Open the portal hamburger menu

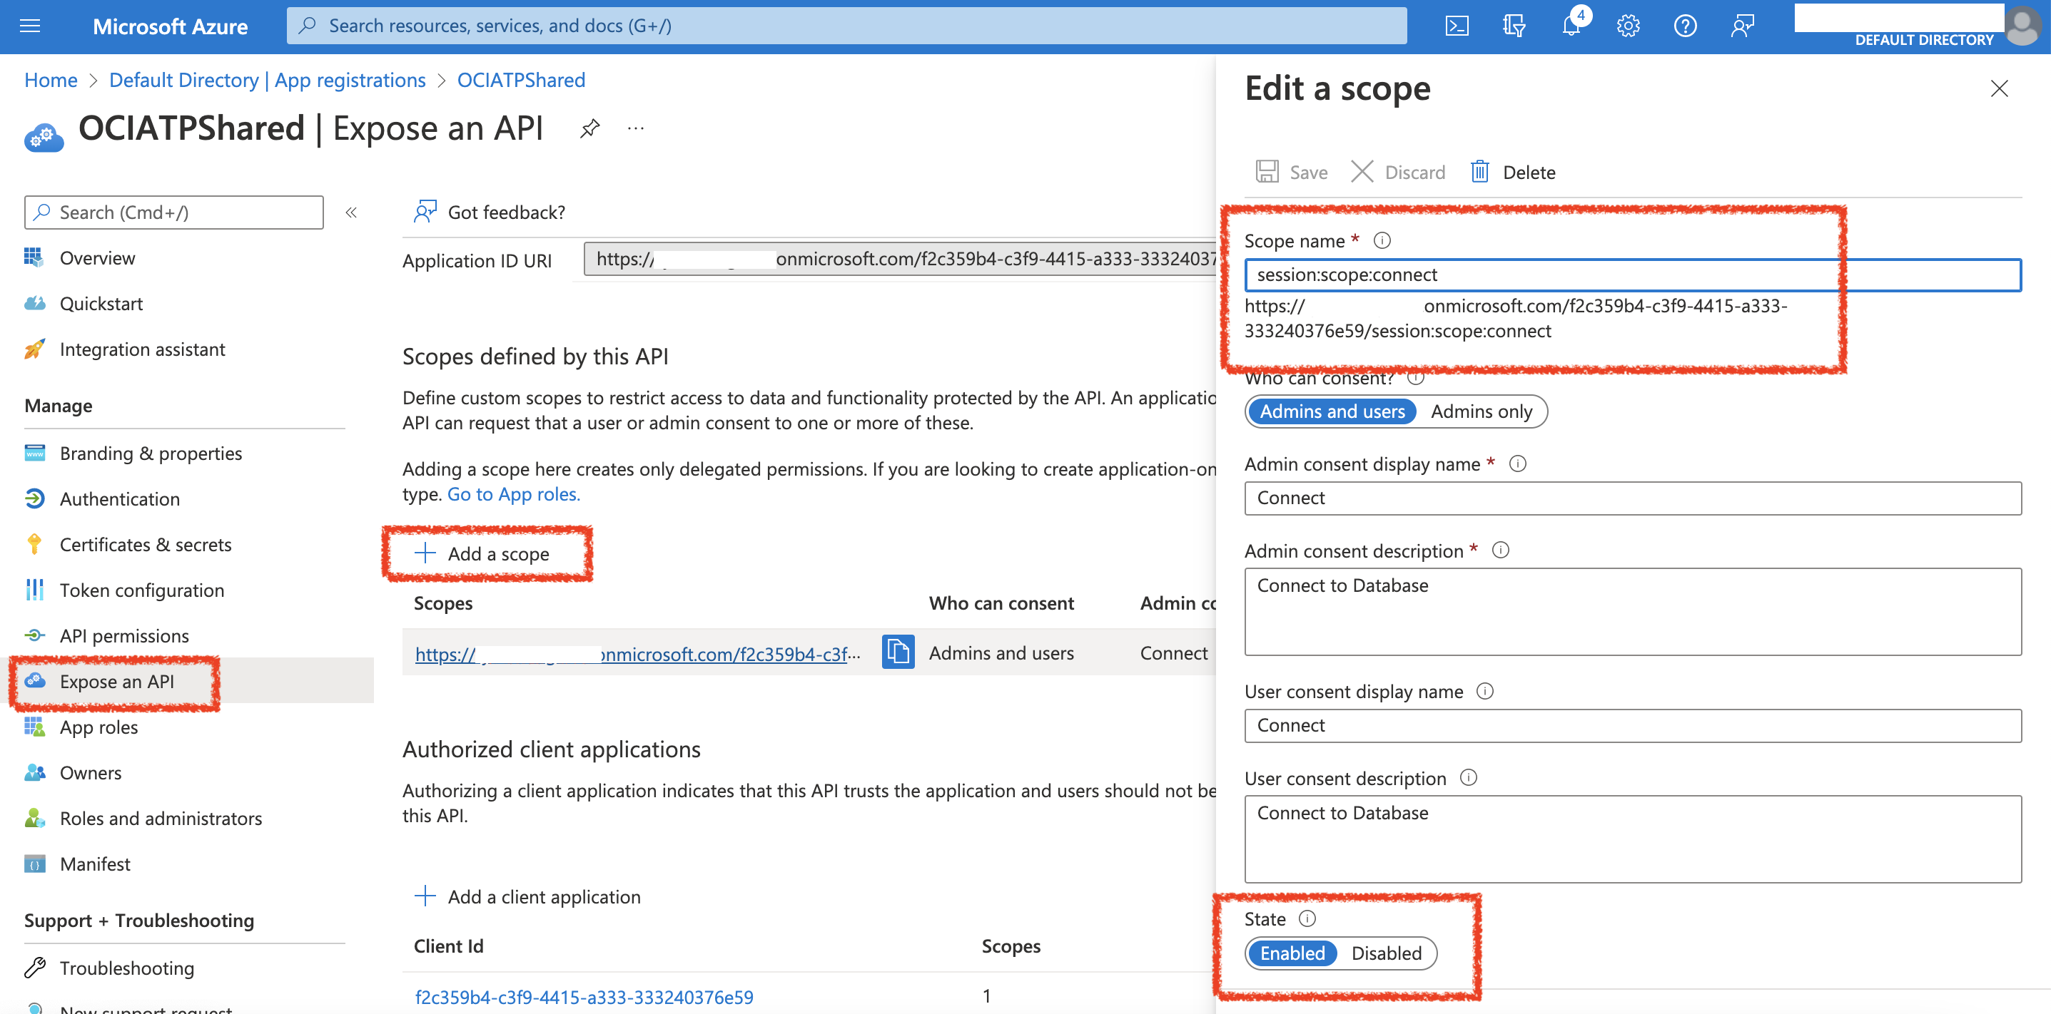tap(29, 25)
